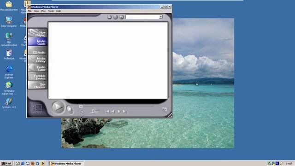
Task: Open the Mijn documenten desktop folder
Action: 9,6
